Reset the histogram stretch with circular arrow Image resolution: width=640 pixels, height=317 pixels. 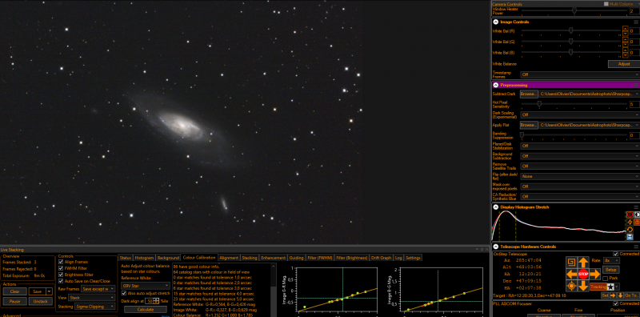pyautogui.click(x=630, y=229)
